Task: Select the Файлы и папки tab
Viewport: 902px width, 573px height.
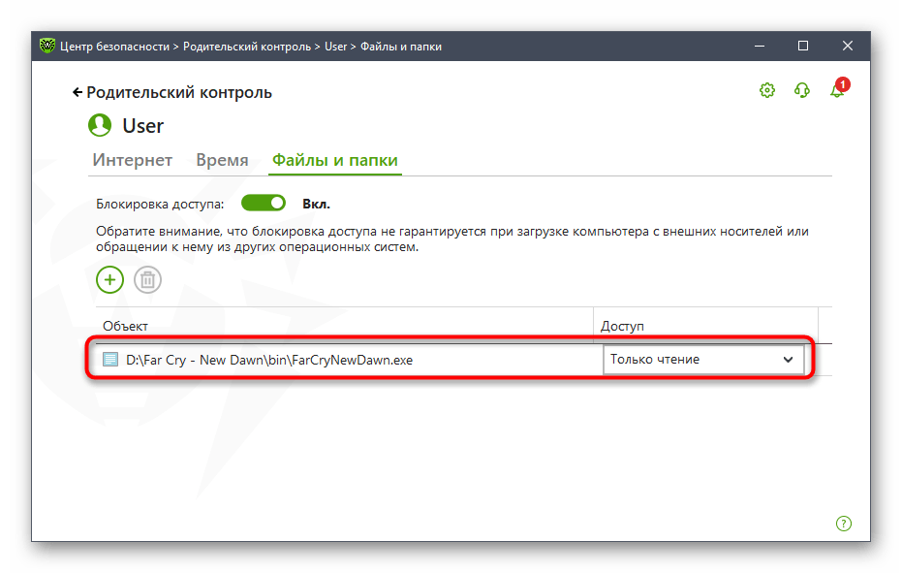Action: point(335,160)
